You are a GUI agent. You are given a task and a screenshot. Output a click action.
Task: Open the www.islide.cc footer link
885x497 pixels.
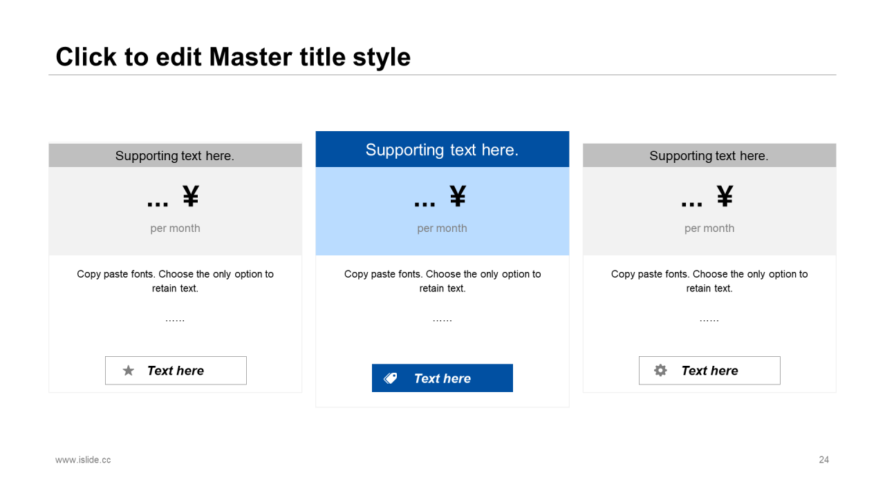click(x=83, y=460)
